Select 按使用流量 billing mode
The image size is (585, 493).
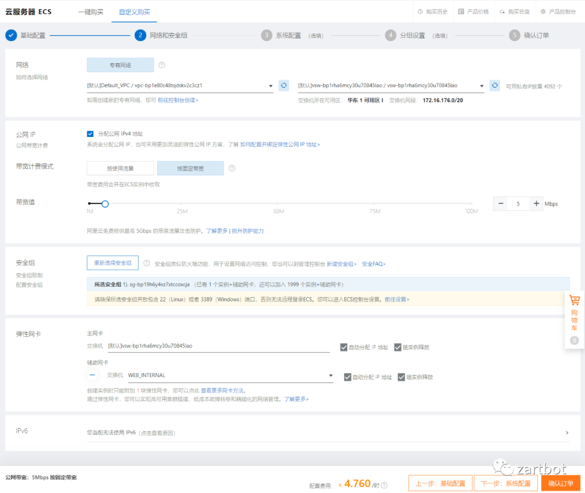pyautogui.click(x=120, y=168)
